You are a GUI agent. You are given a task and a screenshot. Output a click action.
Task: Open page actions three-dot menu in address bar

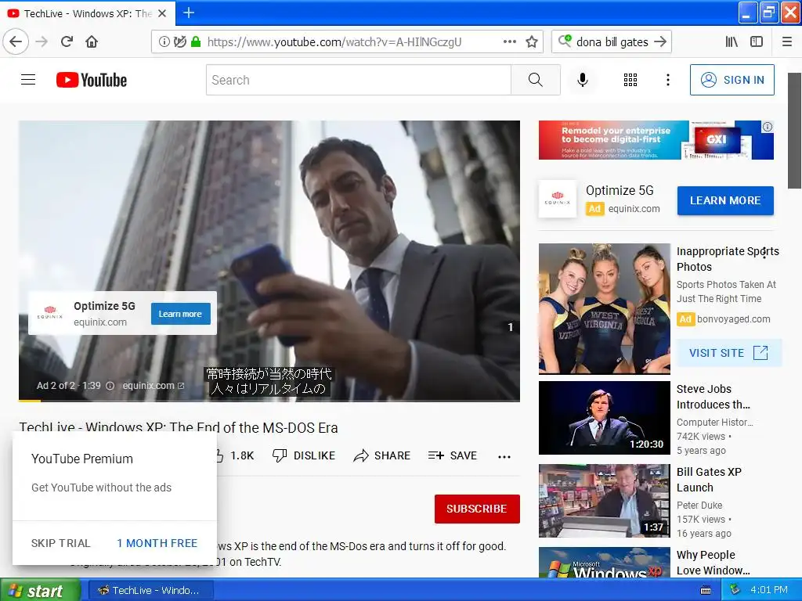pos(509,42)
